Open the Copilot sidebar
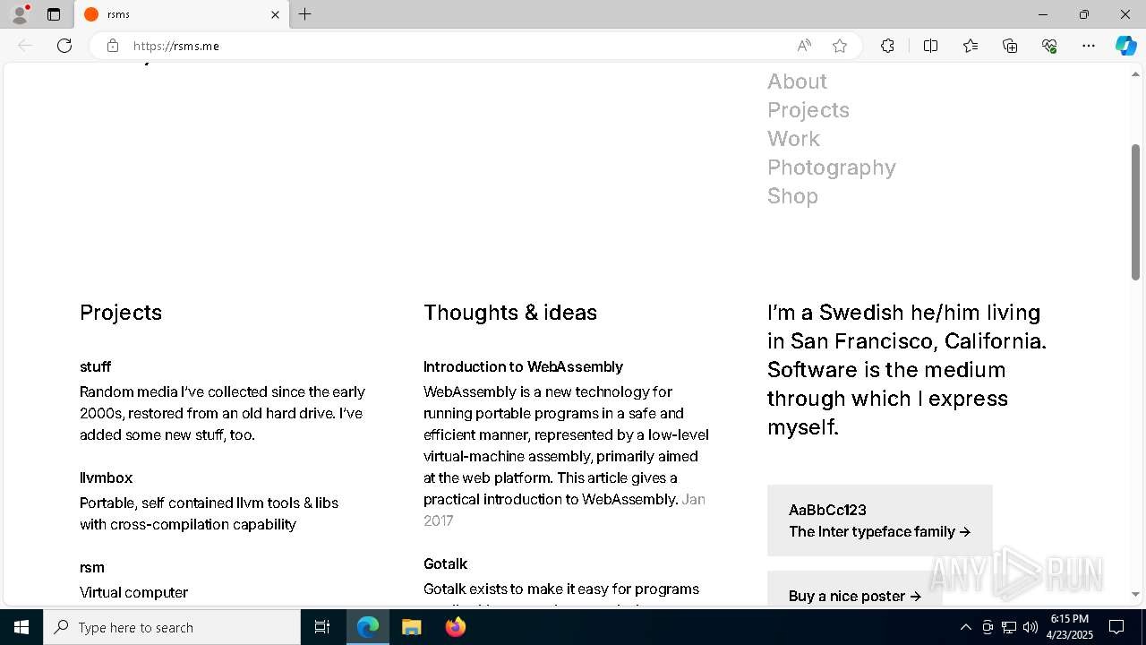1146x645 pixels. (1125, 46)
